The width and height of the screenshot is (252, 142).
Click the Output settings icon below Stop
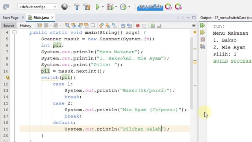(x=203, y=47)
